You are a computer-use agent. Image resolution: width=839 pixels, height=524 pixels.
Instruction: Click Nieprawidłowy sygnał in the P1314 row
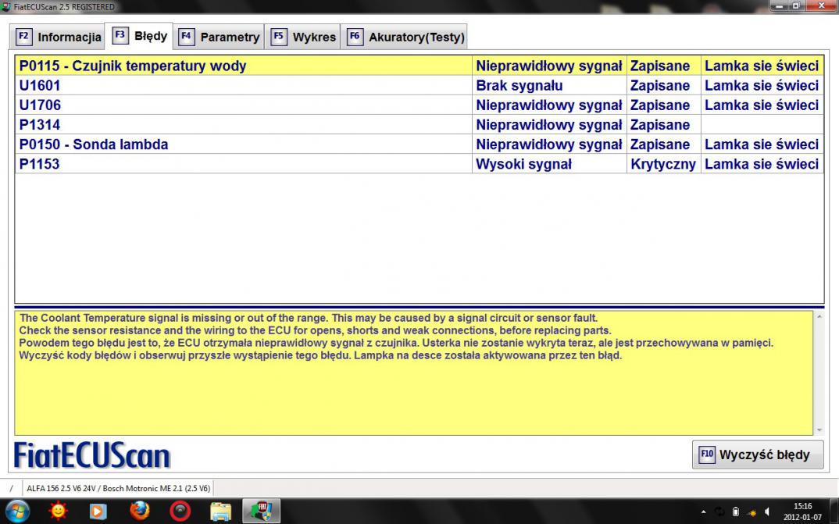549,125
